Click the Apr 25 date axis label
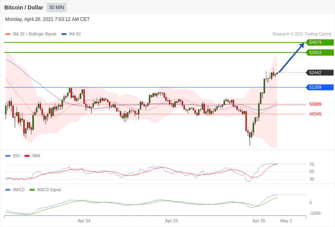The height and width of the screenshot is (227, 335). 171,221
